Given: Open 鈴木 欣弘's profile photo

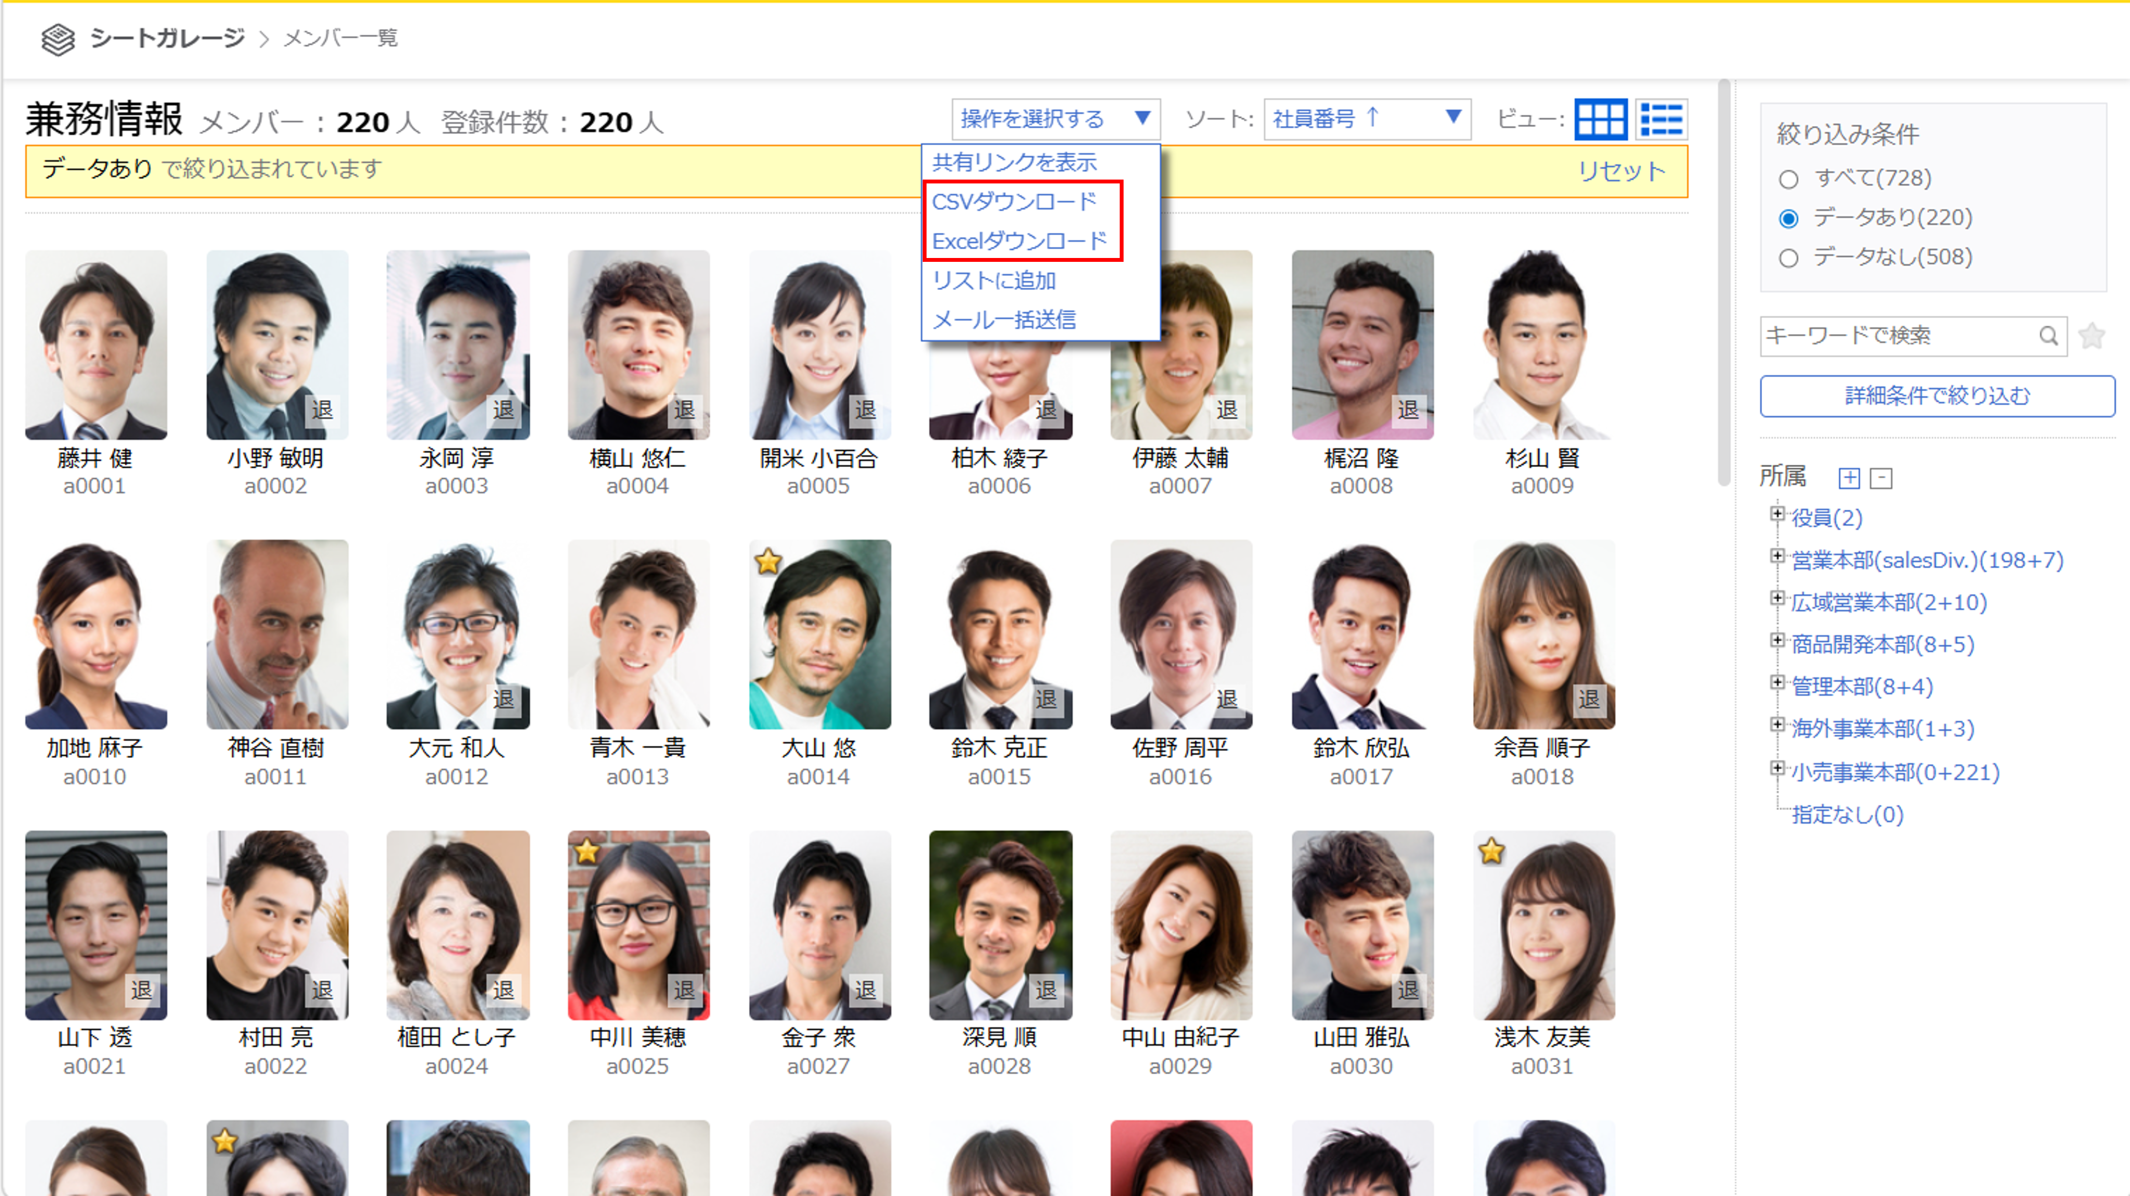Looking at the screenshot, I should tap(1363, 635).
